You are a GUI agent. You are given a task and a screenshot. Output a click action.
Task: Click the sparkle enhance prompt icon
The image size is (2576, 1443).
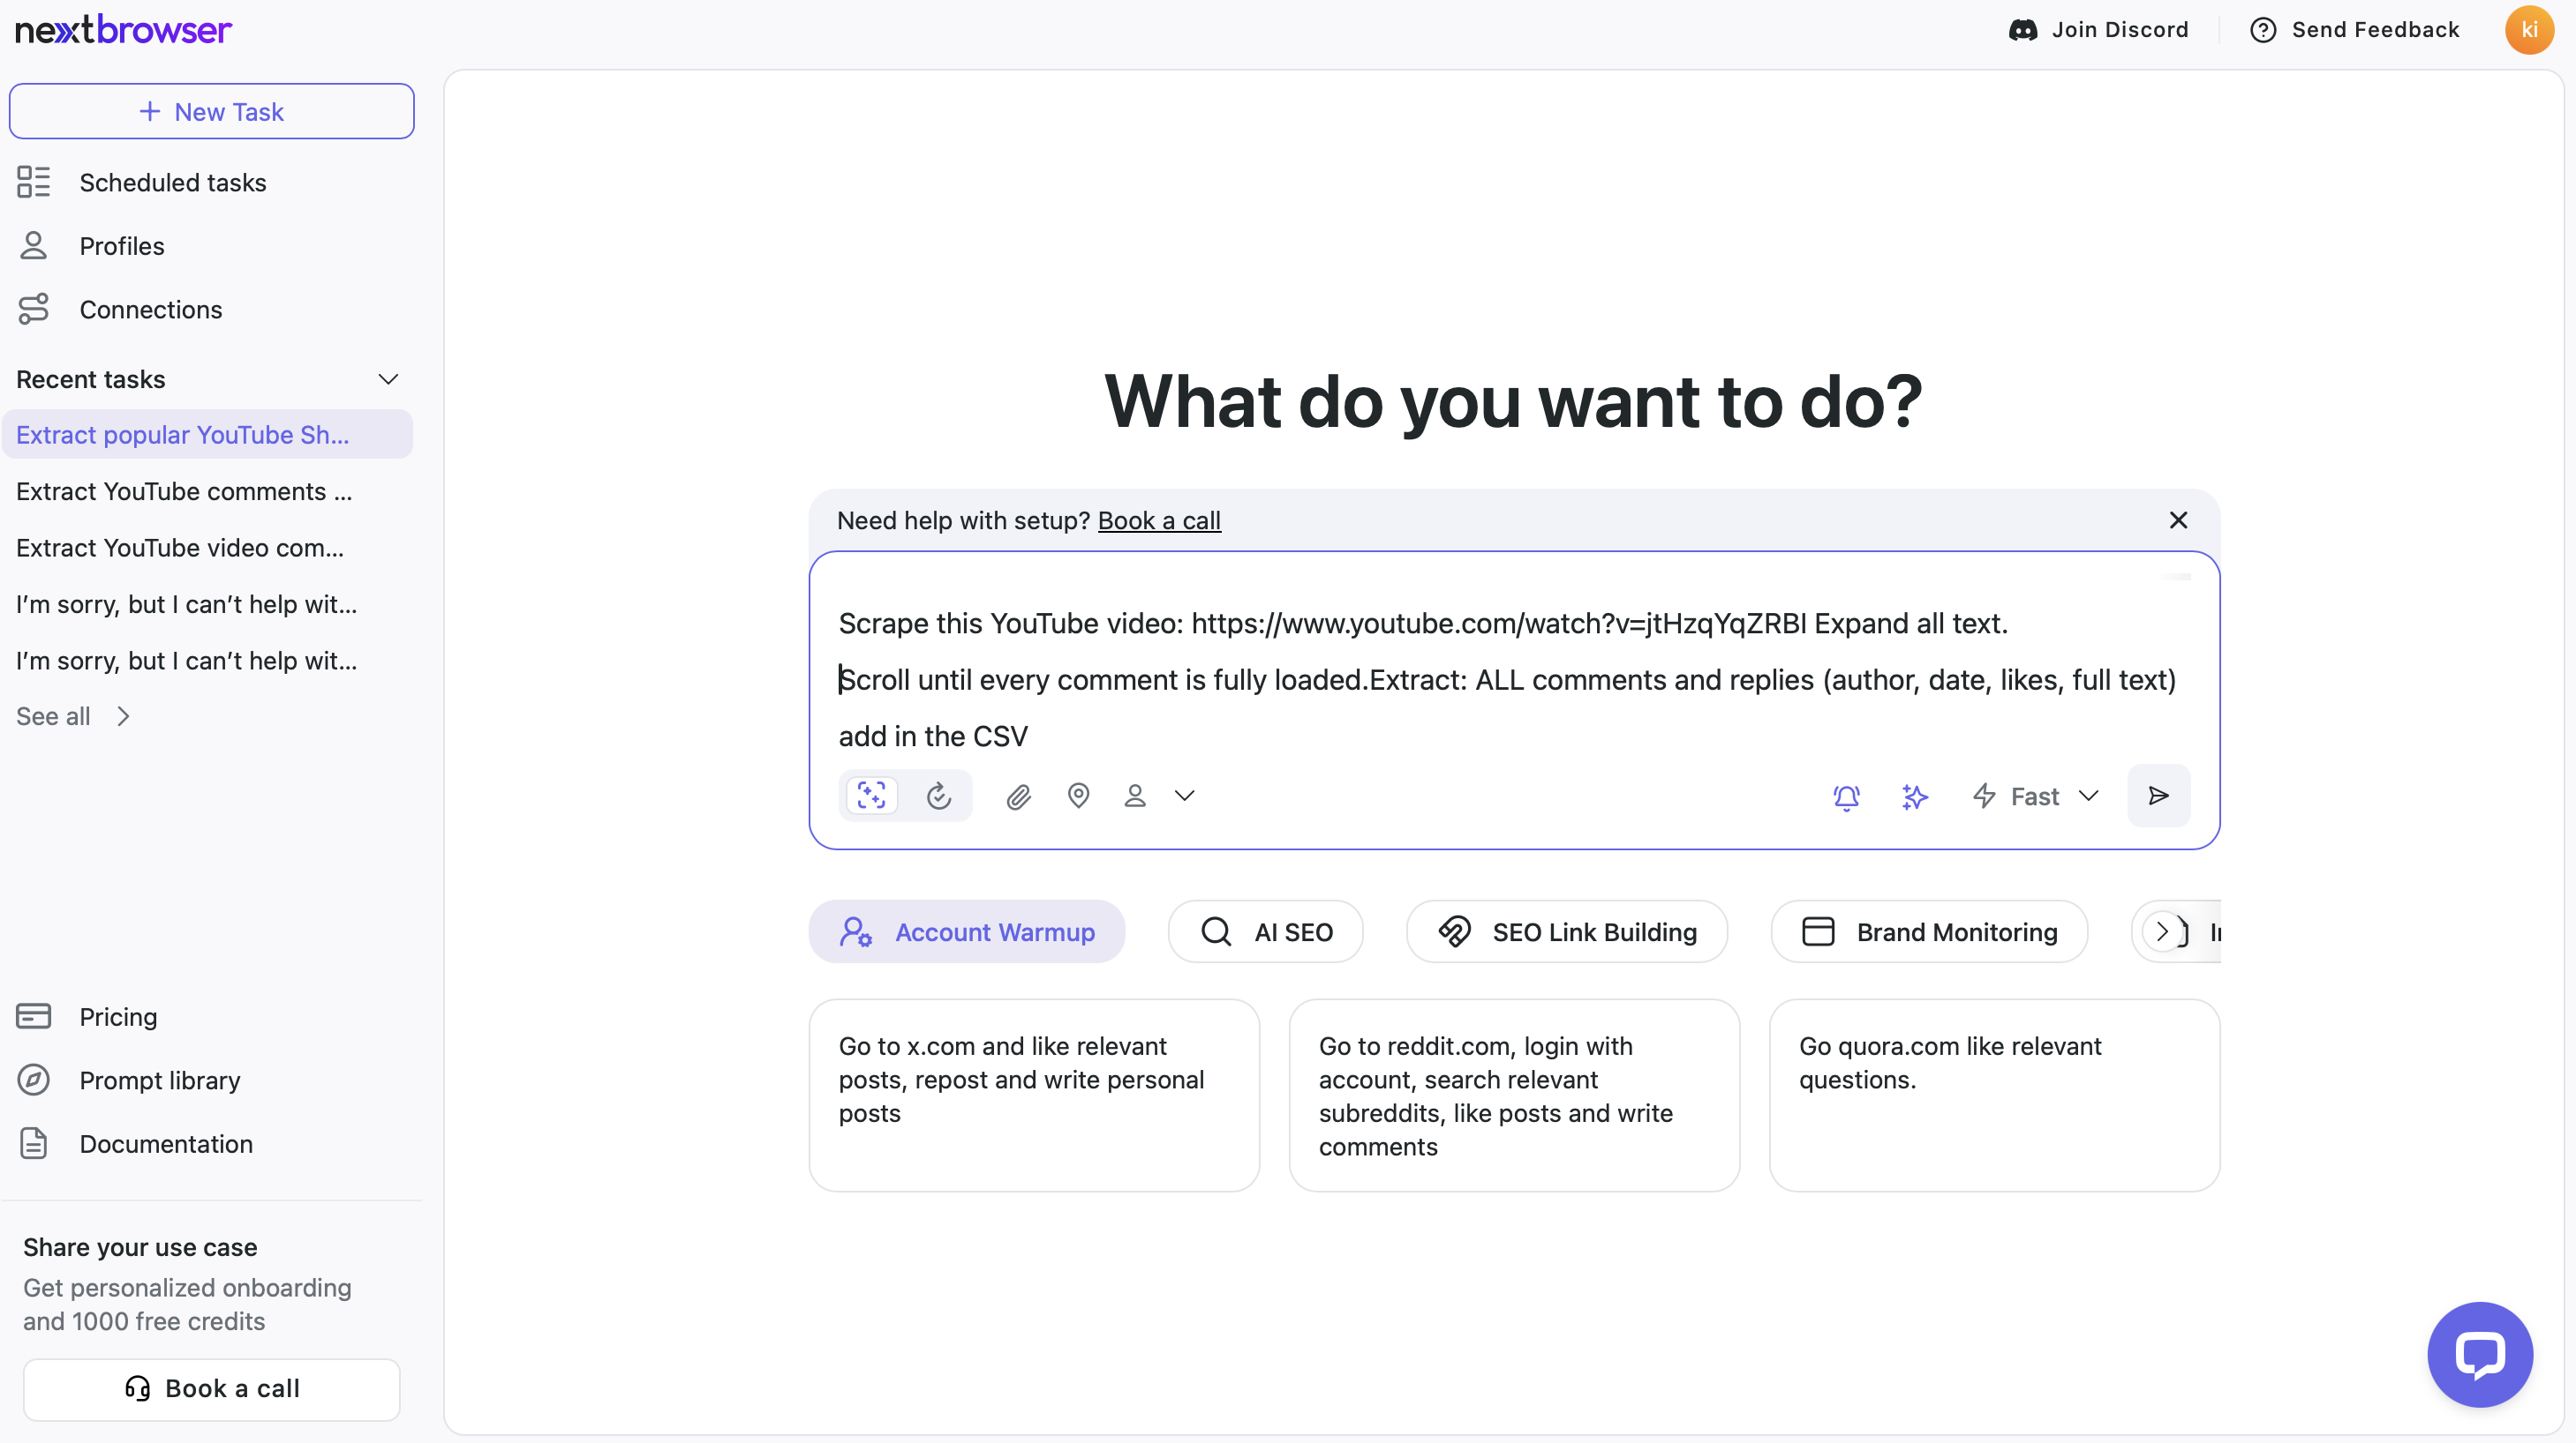point(1914,796)
